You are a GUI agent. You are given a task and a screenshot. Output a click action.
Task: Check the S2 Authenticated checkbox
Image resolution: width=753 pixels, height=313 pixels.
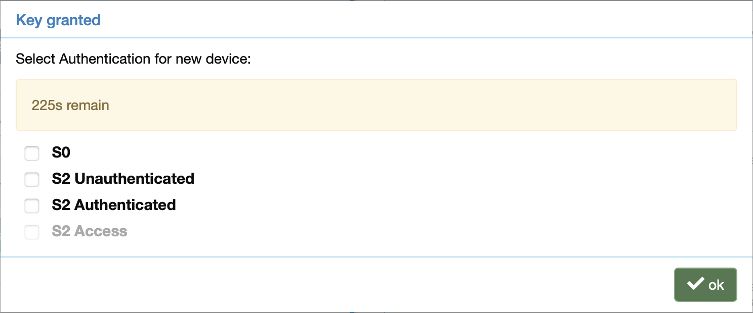pos(32,205)
